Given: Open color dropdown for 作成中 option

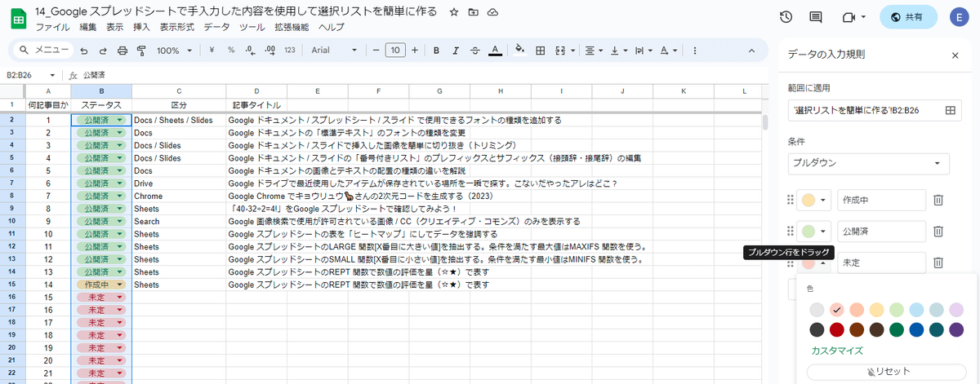Looking at the screenshot, I should [814, 201].
